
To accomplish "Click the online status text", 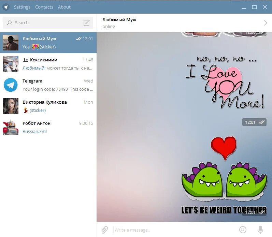I will click(x=109, y=27).
